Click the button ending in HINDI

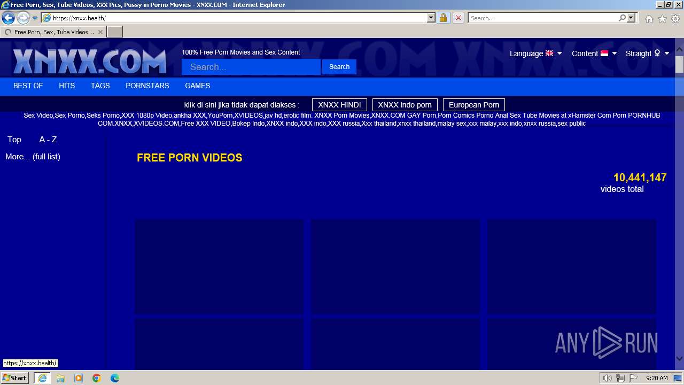339,105
